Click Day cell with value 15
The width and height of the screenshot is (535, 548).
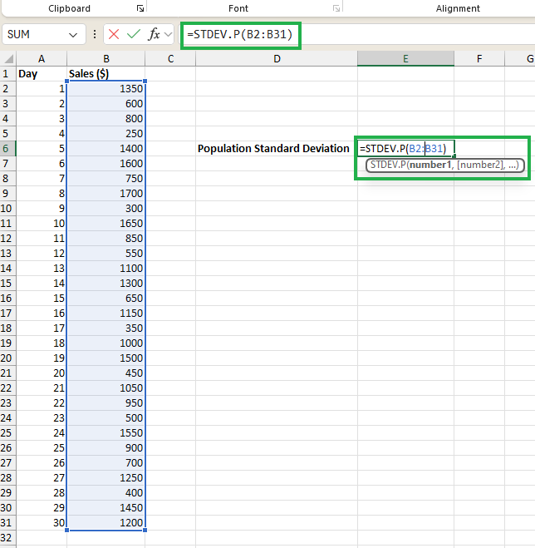tap(42, 298)
